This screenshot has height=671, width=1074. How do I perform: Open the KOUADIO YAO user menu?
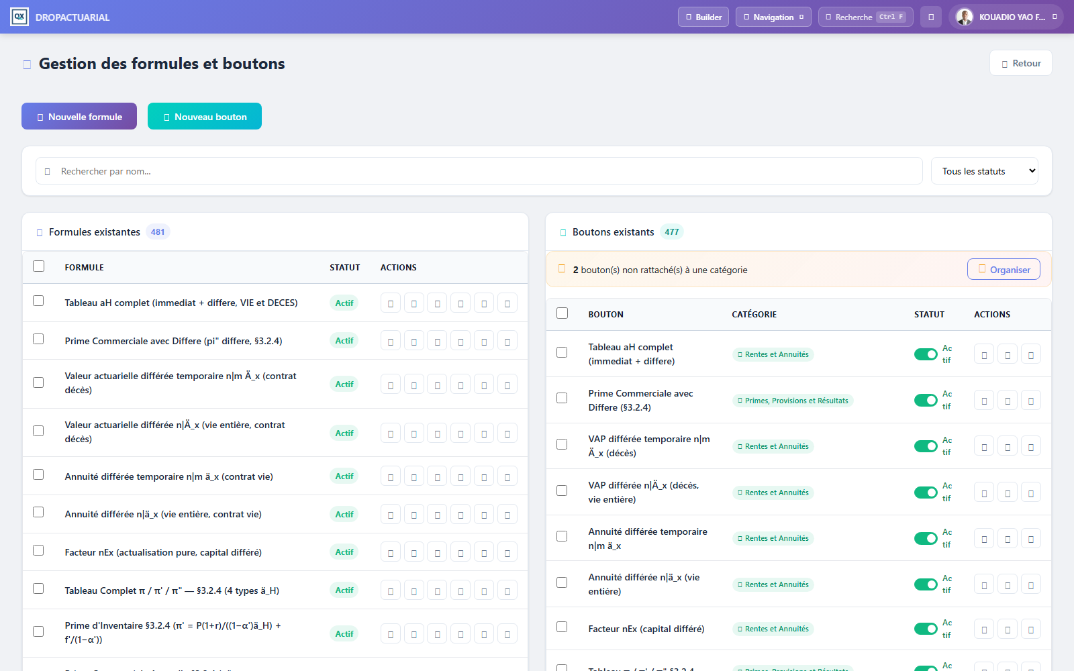[1006, 17]
